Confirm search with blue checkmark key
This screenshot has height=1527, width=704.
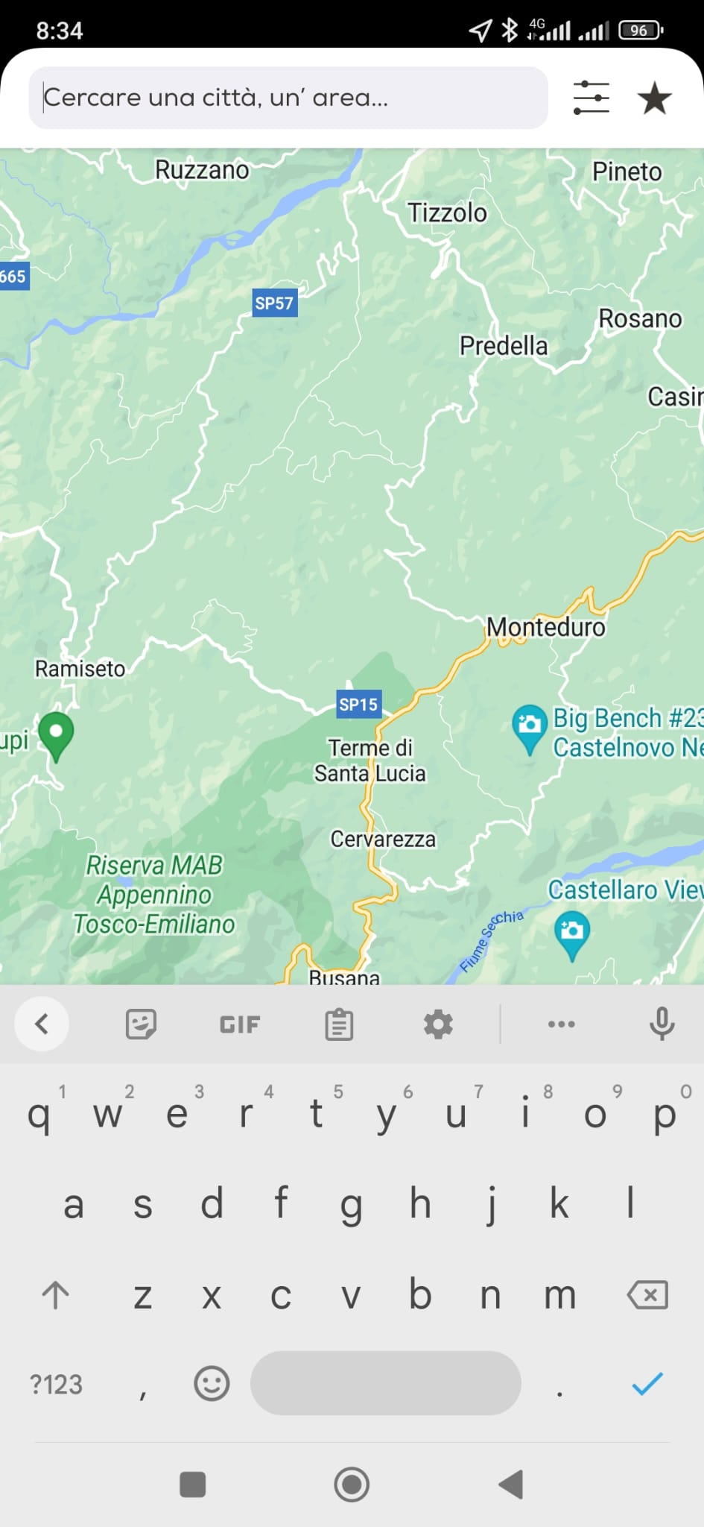647,1384
